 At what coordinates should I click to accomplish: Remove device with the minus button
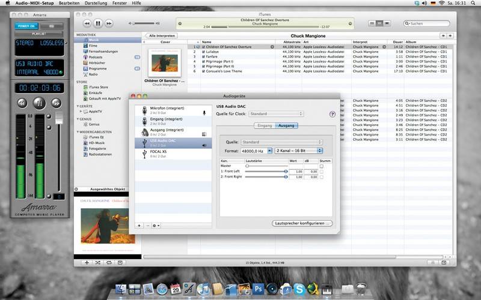[147, 226]
